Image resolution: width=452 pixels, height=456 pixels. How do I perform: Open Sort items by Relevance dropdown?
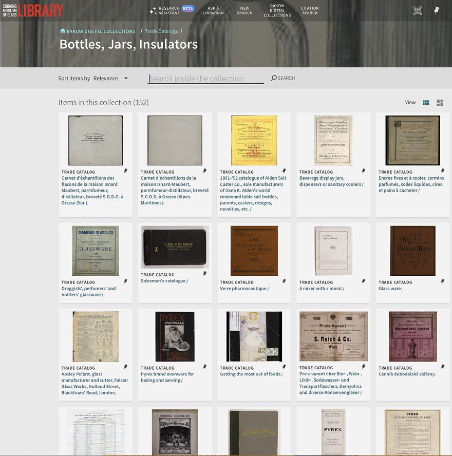[x=110, y=78]
